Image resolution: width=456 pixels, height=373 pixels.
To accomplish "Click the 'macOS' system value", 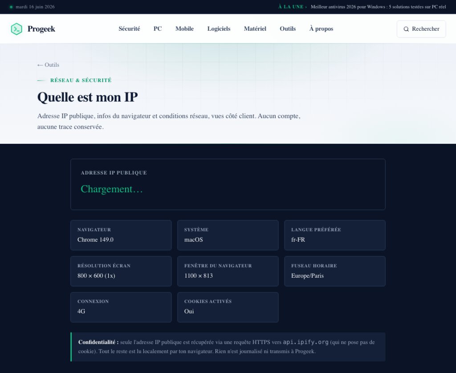I will (193, 239).
